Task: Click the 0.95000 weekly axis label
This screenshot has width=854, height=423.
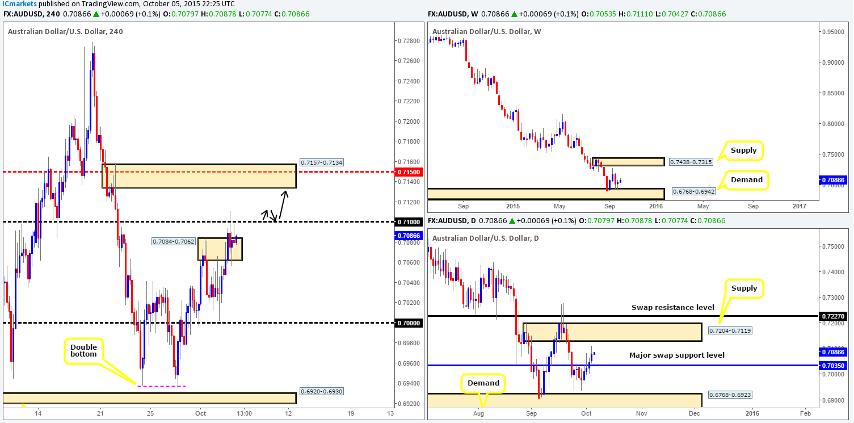Action: tap(834, 32)
